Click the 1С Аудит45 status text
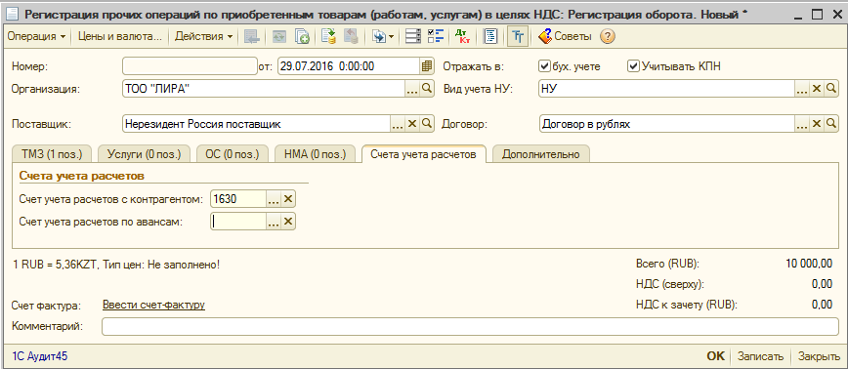 coord(39,356)
